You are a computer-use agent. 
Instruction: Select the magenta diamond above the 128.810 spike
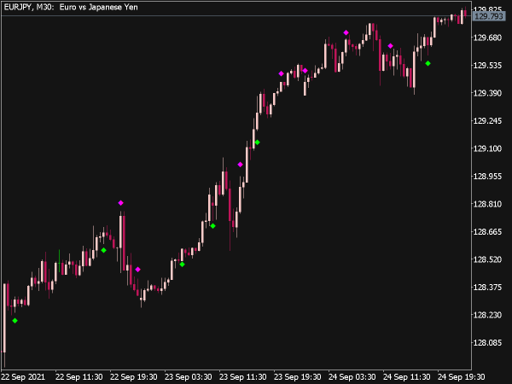tap(121, 203)
